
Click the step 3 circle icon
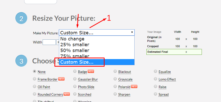pos(21,61)
